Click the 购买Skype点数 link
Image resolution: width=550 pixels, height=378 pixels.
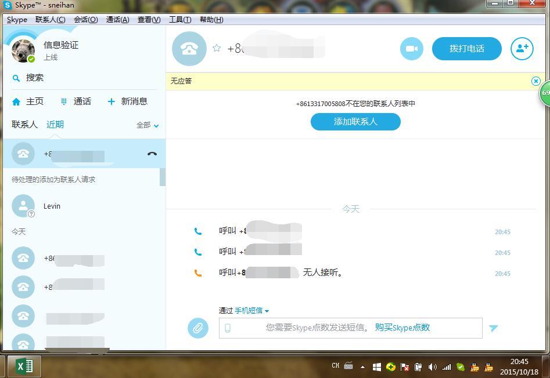tap(402, 328)
